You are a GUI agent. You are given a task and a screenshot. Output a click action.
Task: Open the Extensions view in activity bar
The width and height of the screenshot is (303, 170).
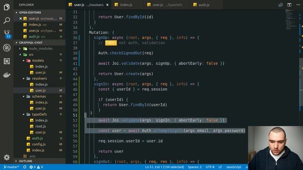coord(7,61)
